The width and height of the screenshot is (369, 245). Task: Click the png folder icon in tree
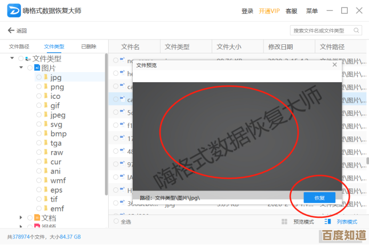pyautogui.click(x=46, y=86)
